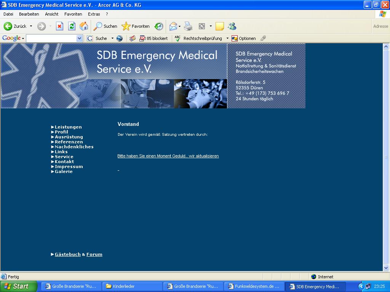Switch to Kinderlieder folder in taskbar
This screenshot has width=390, height=292.
click(132, 286)
